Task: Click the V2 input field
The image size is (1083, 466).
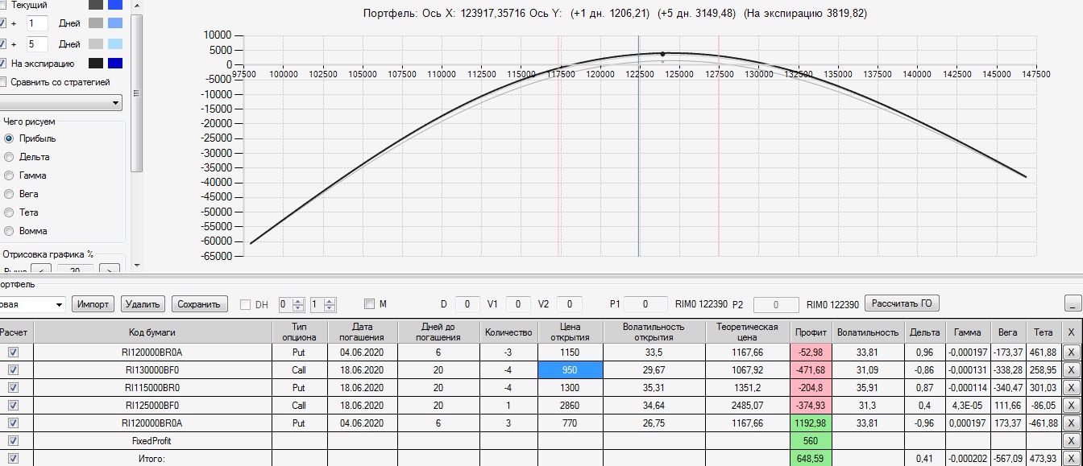Action: (569, 304)
